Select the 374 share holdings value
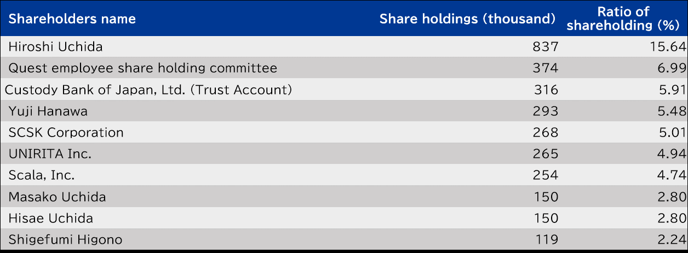Image resolution: width=688 pixels, height=253 pixels. click(x=545, y=68)
